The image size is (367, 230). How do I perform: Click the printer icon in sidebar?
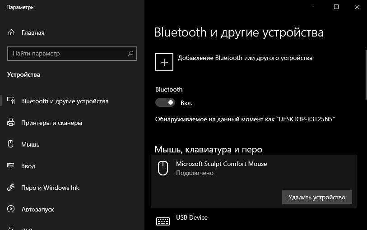(11, 123)
